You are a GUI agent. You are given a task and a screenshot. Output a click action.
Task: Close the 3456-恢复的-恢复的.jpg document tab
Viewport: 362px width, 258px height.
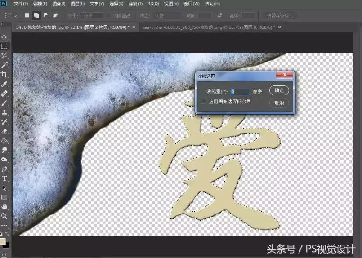pos(134,27)
